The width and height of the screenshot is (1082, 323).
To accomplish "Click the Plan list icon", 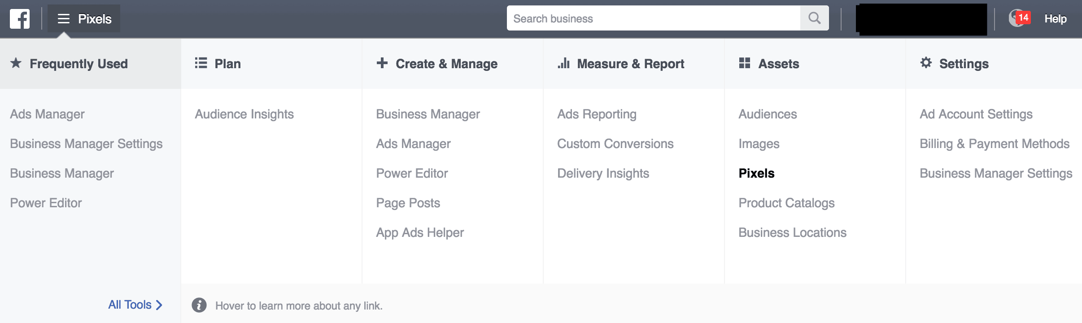I will point(201,63).
